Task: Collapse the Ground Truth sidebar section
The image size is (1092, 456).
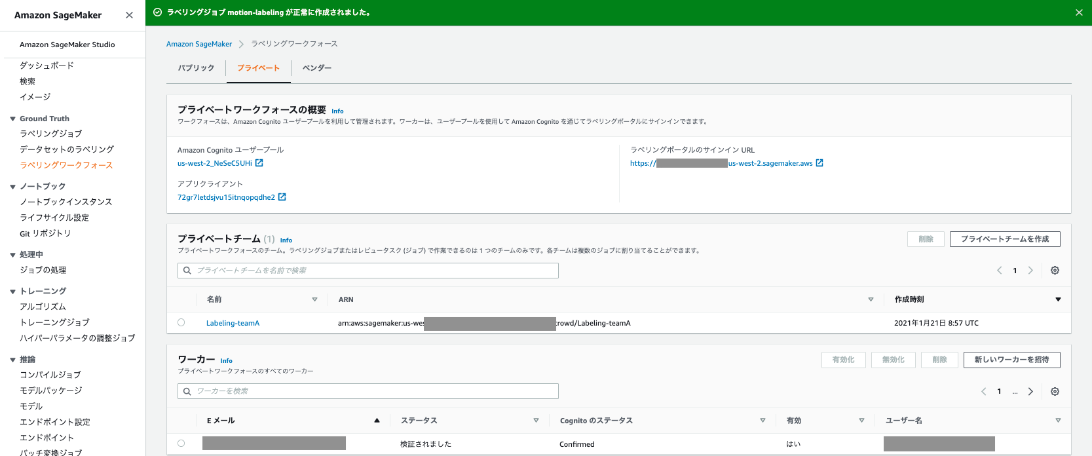Action: (x=12, y=119)
